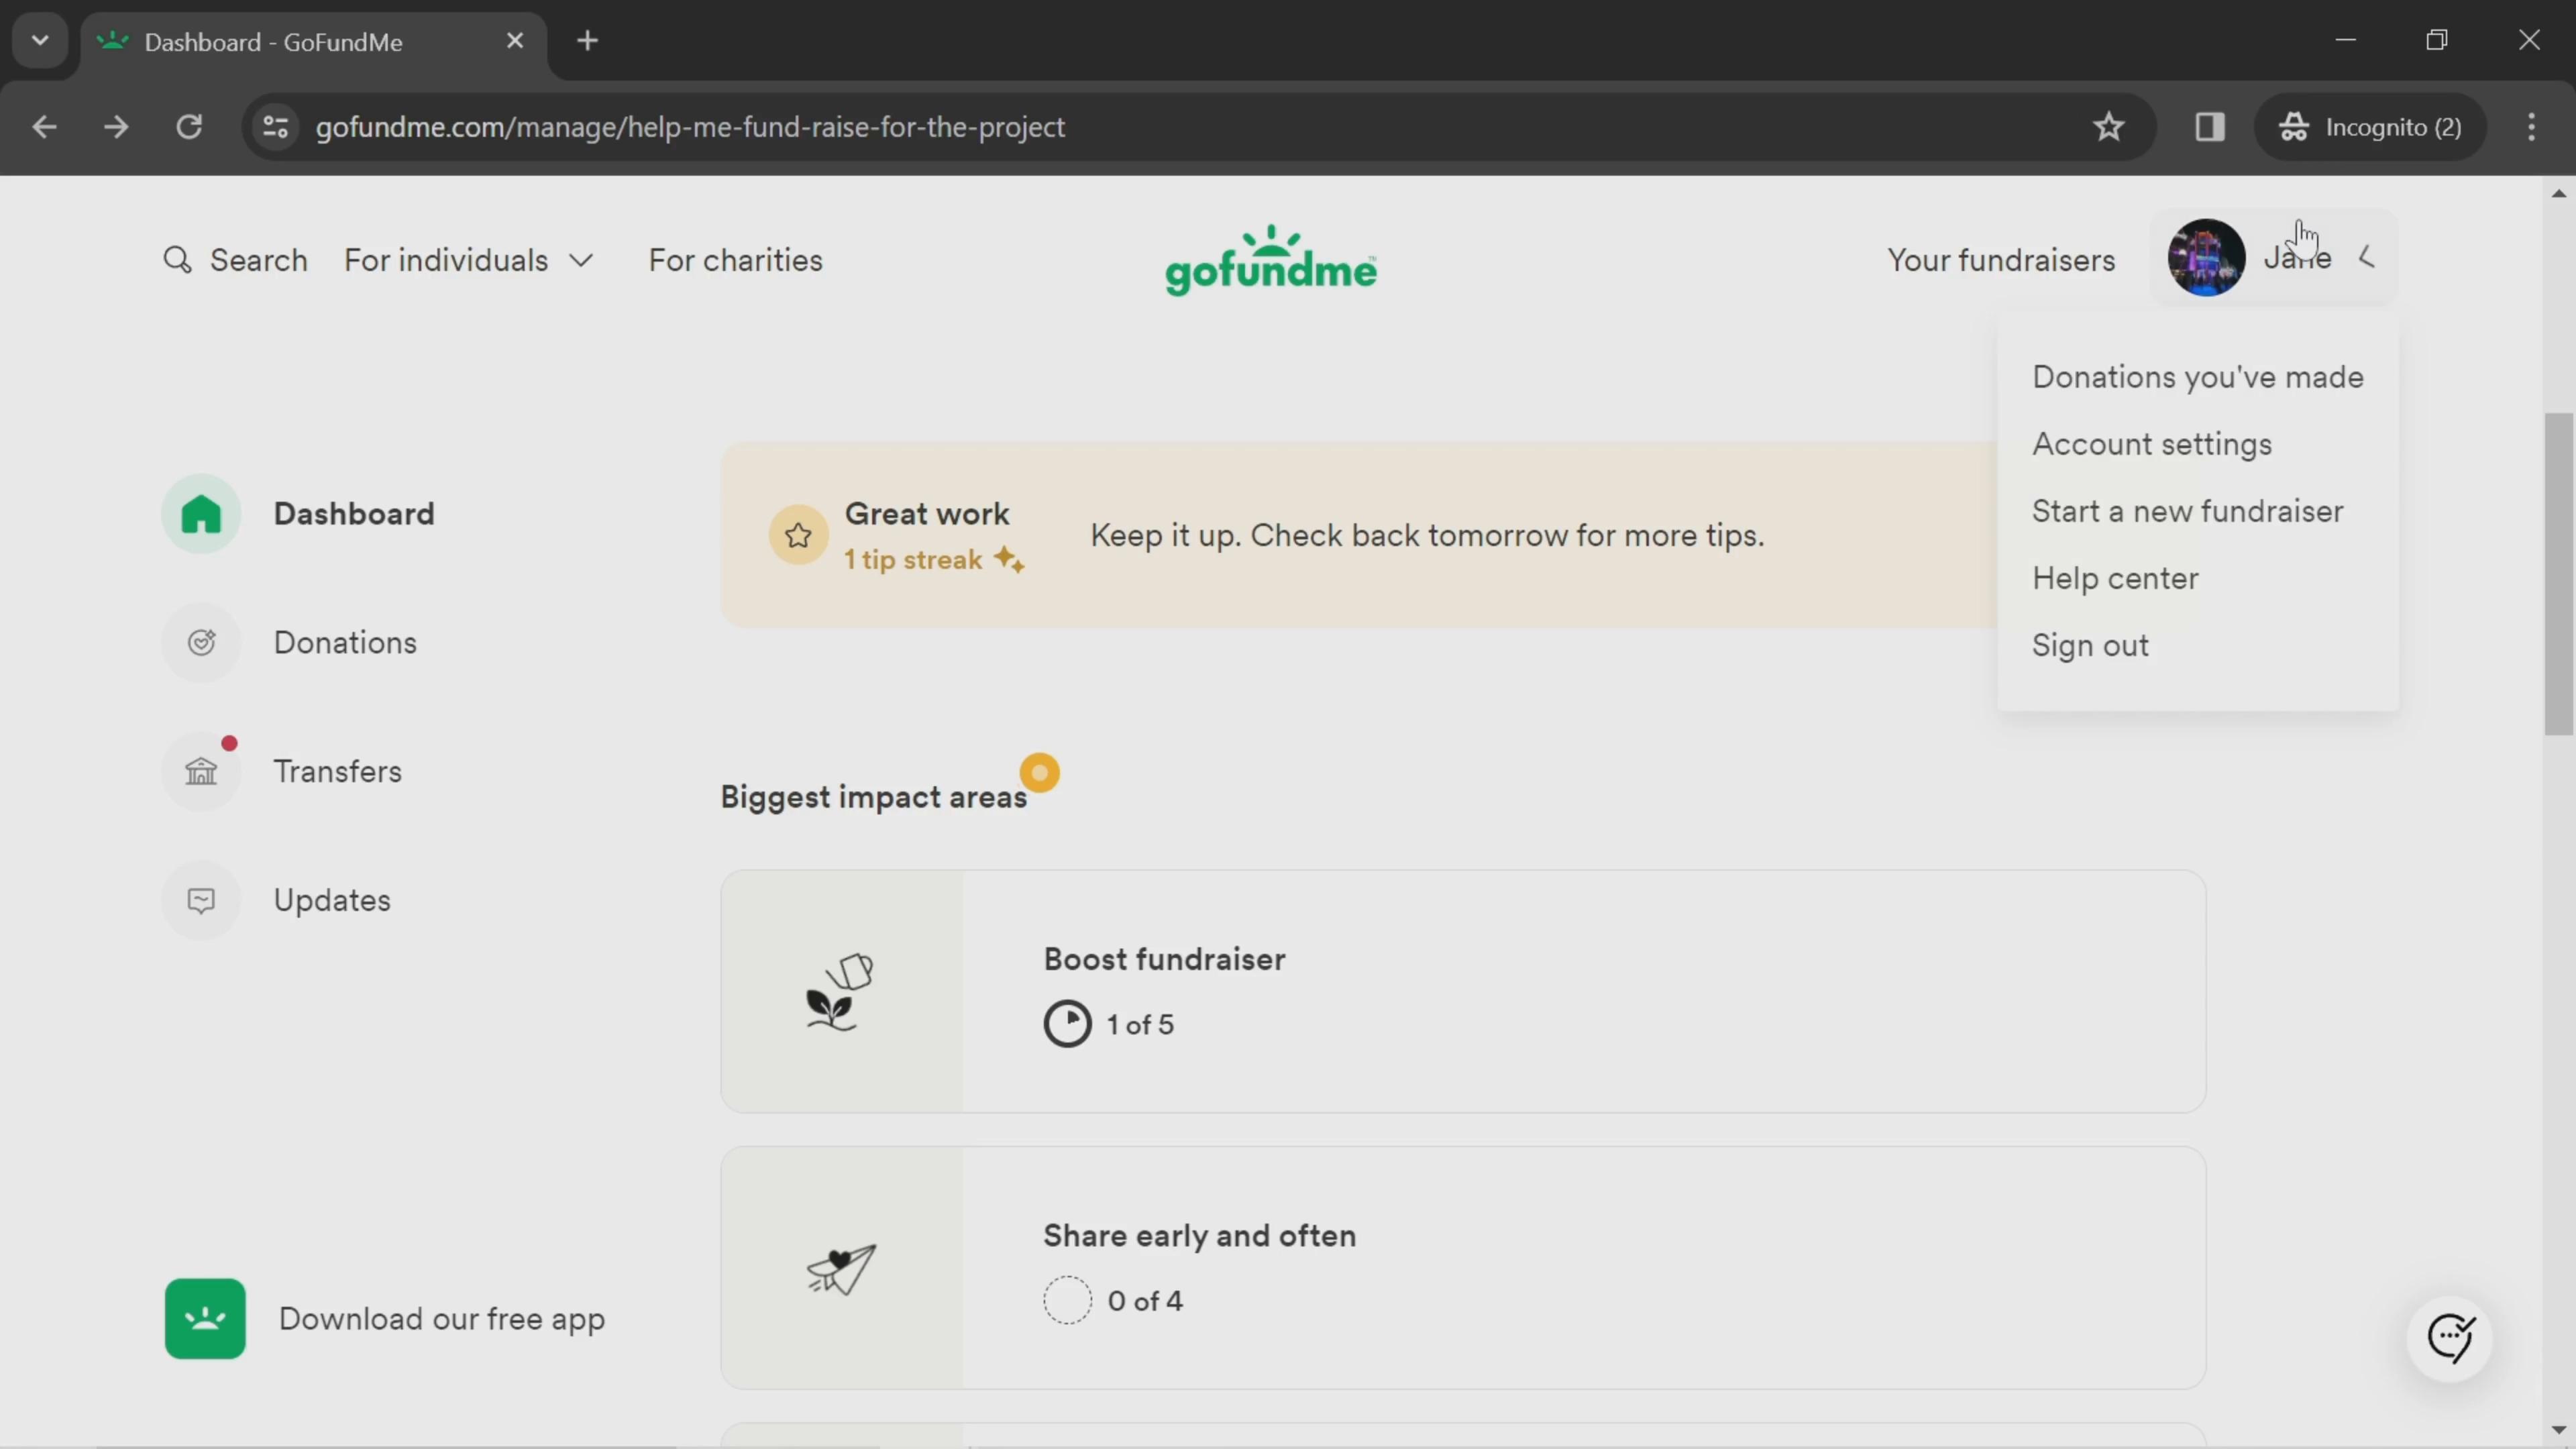2576x1449 pixels.
Task: Click Start a new fundraiser link
Action: [2187, 511]
